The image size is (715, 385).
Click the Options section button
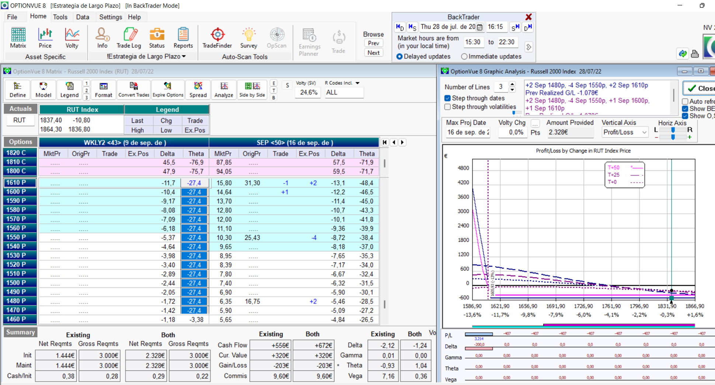point(20,142)
